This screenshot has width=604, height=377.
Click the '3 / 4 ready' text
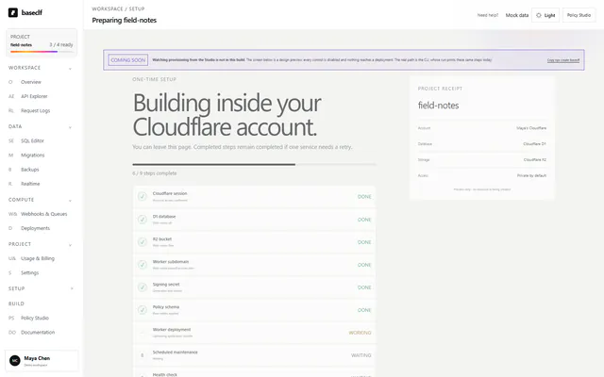[x=61, y=44]
